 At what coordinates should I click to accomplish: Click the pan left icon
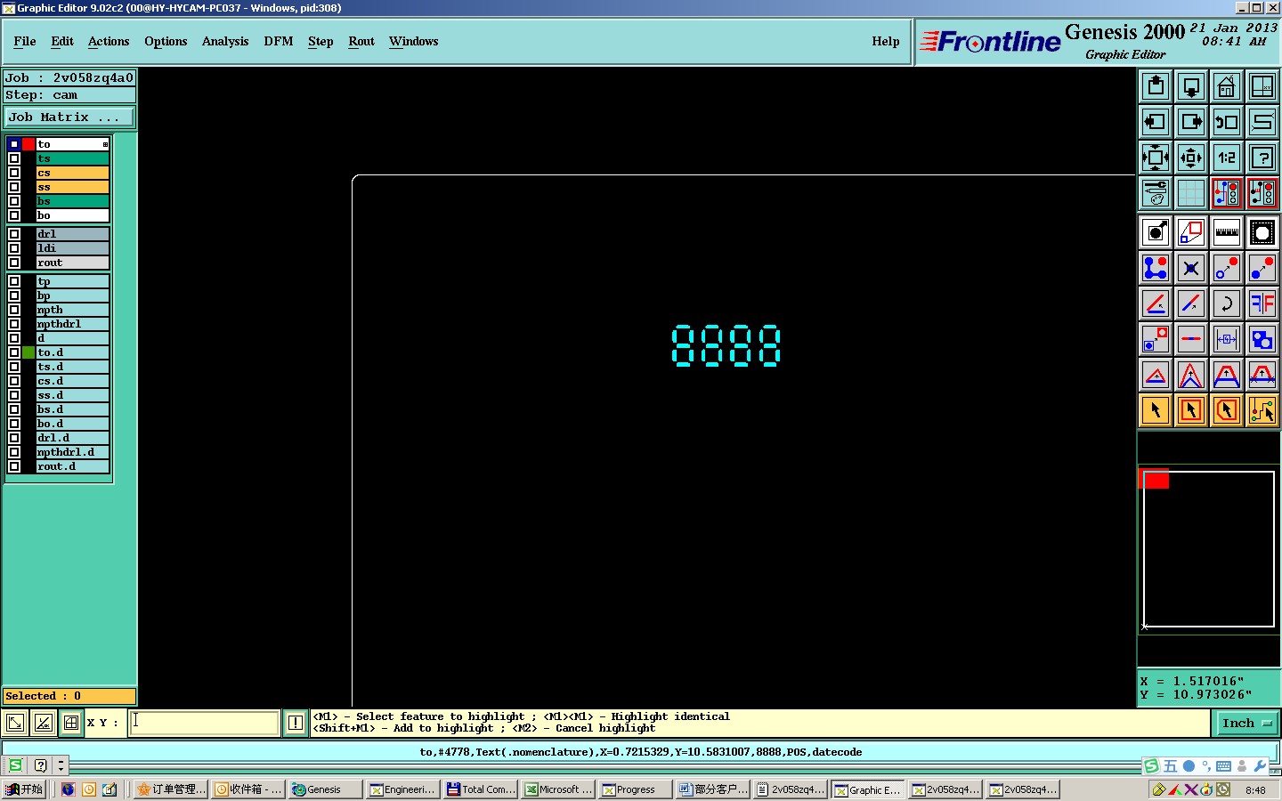click(1156, 122)
